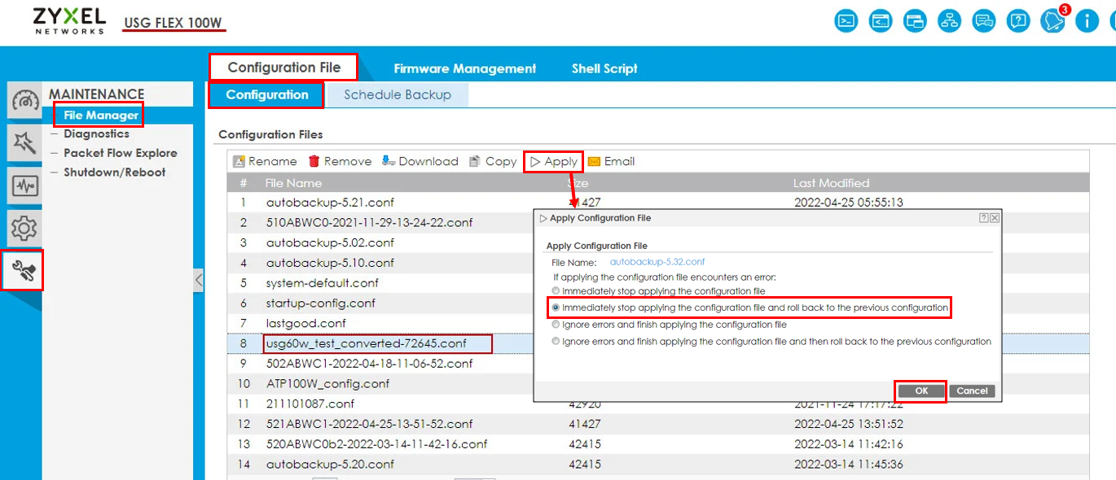Open the Maintenance wrench sidebar icon
The height and width of the screenshot is (480, 1116).
(23, 271)
